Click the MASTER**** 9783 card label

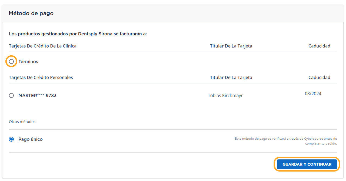(37, 96)
